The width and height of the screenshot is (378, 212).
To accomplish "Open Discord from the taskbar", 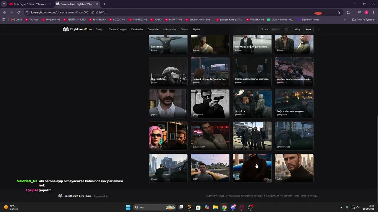I will pos(233,207).
